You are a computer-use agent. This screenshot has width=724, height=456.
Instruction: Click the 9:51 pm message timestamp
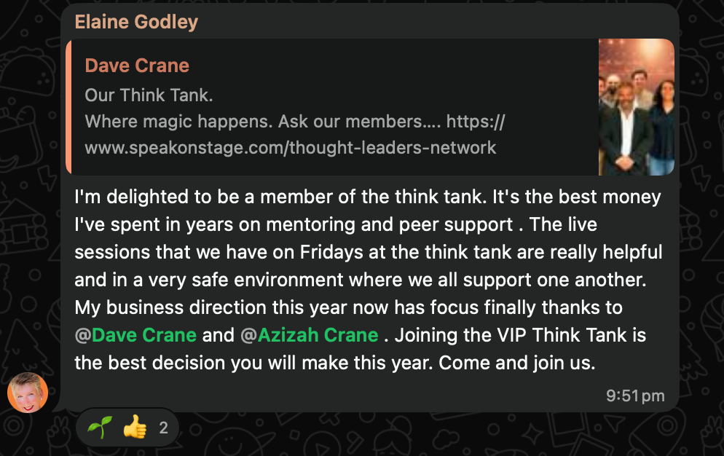(634, 396)
